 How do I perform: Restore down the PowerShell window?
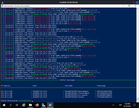tap(129, 6)
